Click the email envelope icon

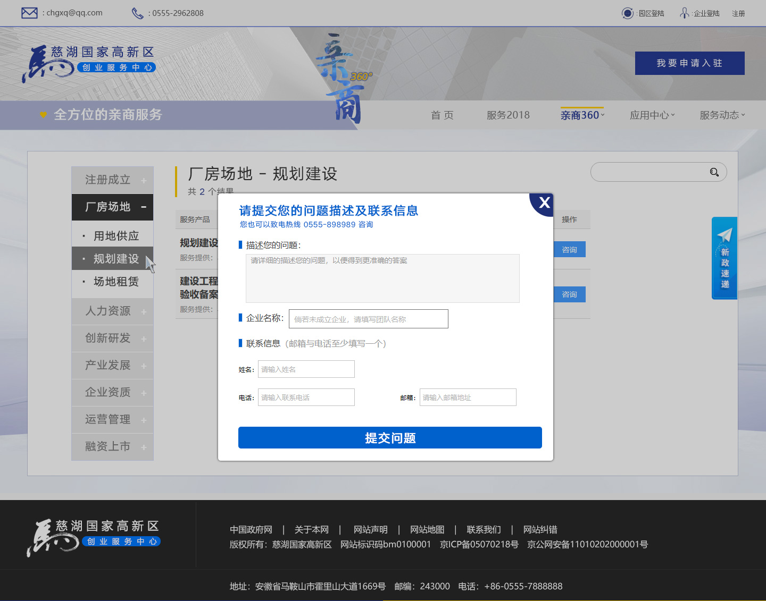(x=29, y=13)
